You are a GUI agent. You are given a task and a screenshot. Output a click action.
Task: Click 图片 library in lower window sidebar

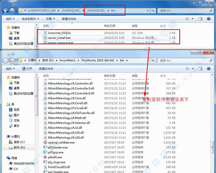point(14,115)
